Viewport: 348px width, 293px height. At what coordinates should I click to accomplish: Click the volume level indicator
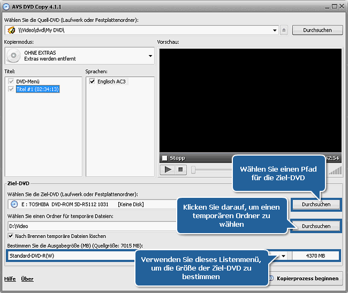(x=335, y=171)
